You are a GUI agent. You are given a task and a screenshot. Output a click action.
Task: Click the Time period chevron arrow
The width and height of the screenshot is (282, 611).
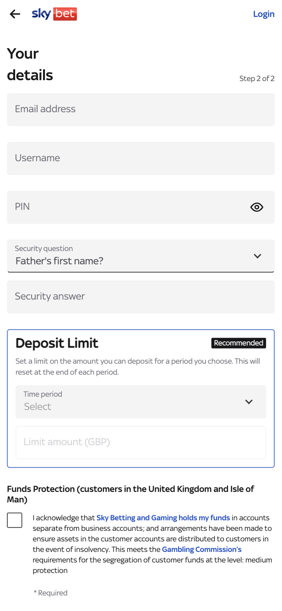pyautogui.click(x=249, y=402)
